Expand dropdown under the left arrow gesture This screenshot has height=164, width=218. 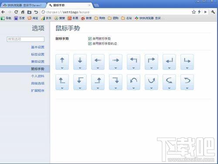(98, 68)
